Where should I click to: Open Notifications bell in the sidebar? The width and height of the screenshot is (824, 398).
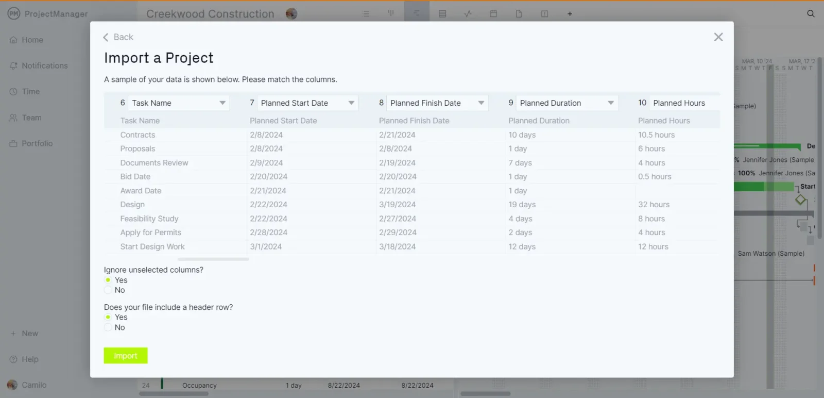pos(39,65)
